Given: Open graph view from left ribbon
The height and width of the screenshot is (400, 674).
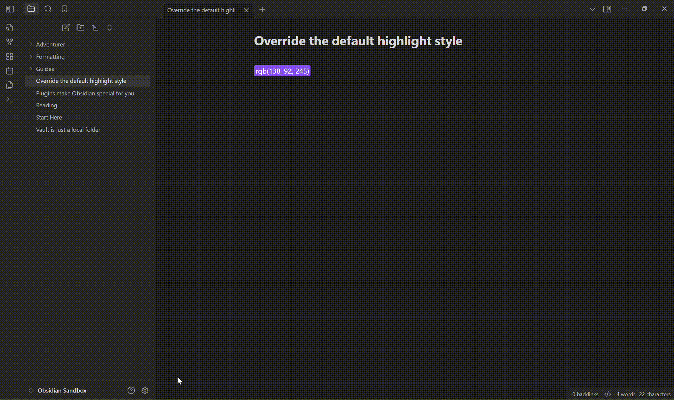Looking at the screenshot, I should (x=10, y=42).
